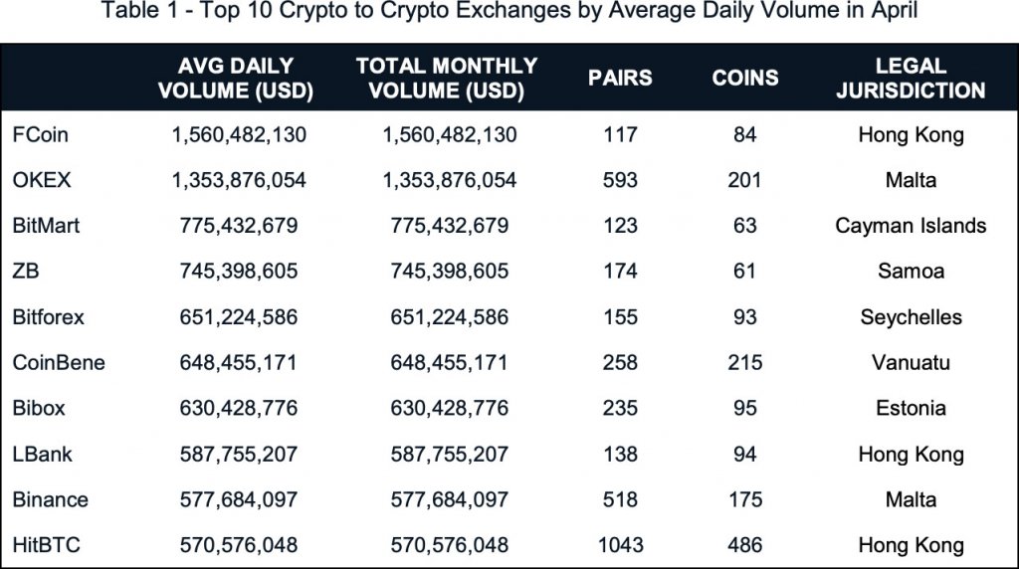
Task: Click the table title mentioning April
Action: [x=509, y=16]
